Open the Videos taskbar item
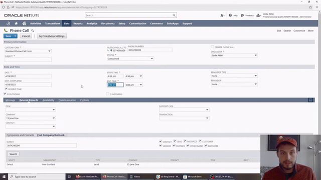Image resolution: width=321 pixels, height=180 pixels. [135, 176]
